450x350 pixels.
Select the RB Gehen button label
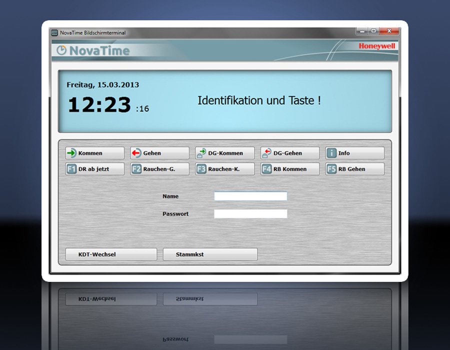pos(351,169)
